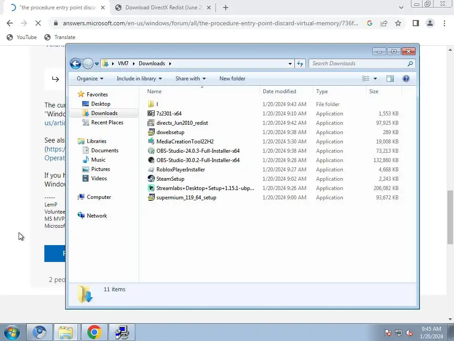Open Chrome tab search dropdown arrow
This screenshot has height=341, width=454.
click(x=401, y=8)
